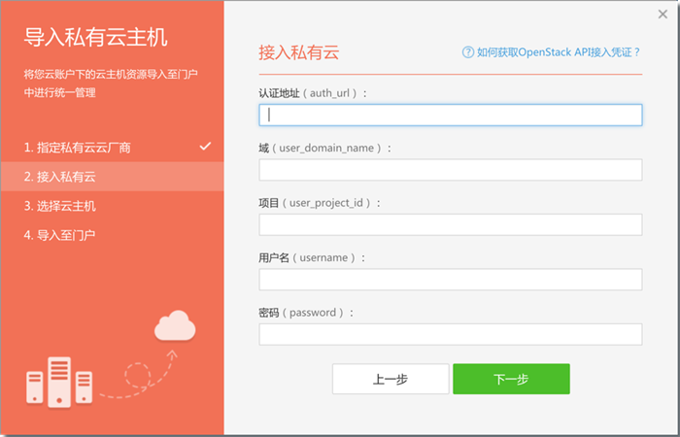Click into the 域 (user_domain_name) field
This screenshot has height=437, width=680.
450,170
